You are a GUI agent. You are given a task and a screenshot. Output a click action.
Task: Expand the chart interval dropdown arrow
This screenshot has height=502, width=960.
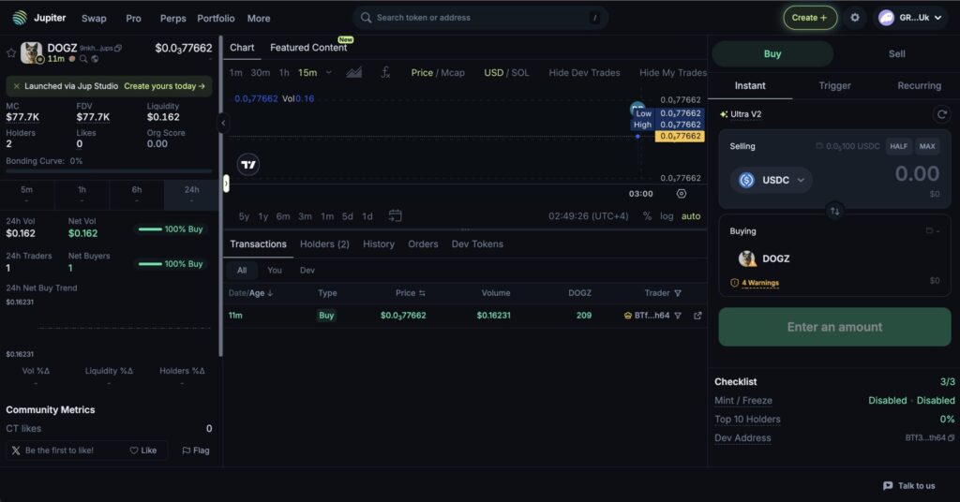pos(329,73)
